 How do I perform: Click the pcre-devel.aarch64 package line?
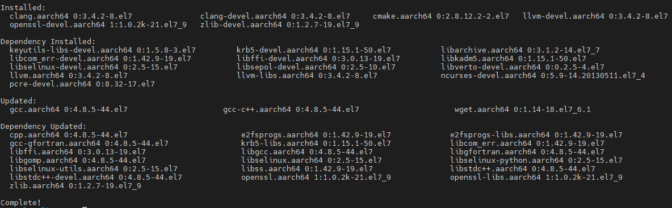pos(82,84)
